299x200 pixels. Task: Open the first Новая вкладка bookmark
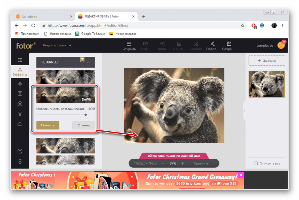57,34
